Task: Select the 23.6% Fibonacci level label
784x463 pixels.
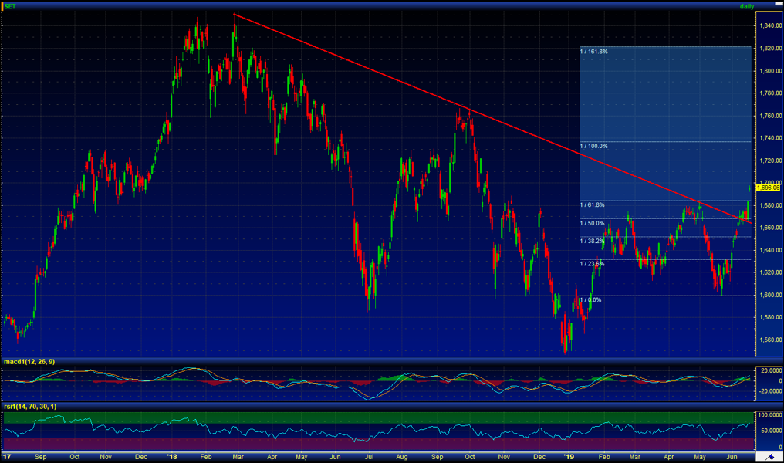Action: 592,264
